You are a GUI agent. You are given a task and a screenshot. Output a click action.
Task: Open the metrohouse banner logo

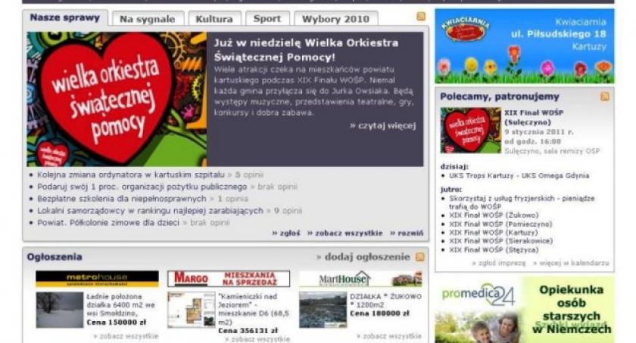tap(97, 279)
